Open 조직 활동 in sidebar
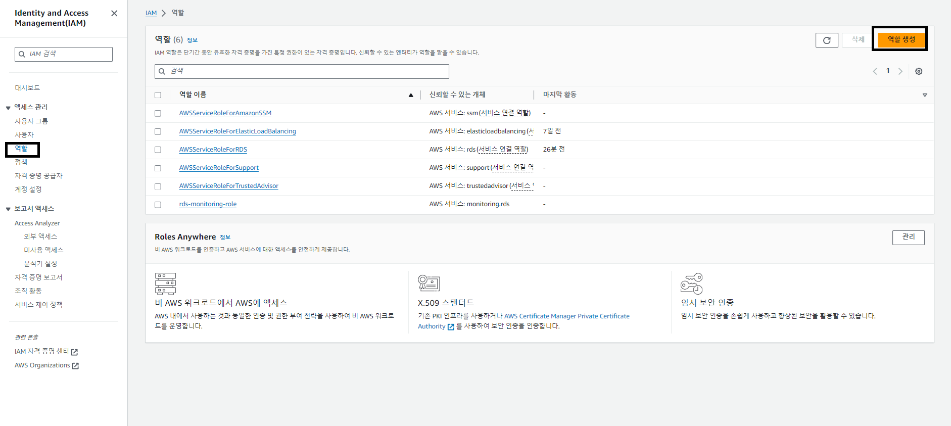 point(28,291)
